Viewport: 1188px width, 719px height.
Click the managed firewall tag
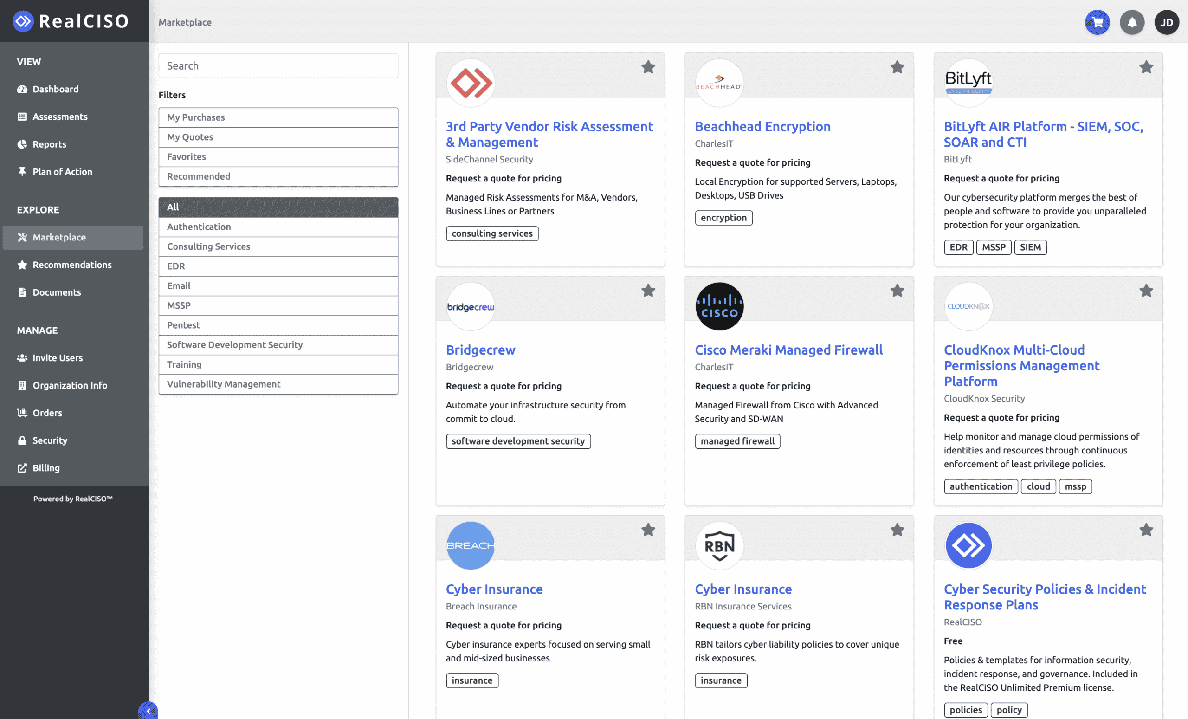tap(738, 441)
